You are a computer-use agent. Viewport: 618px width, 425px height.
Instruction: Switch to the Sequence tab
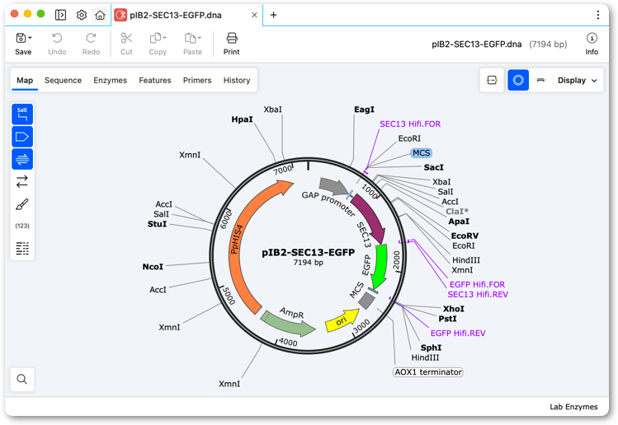63,80
